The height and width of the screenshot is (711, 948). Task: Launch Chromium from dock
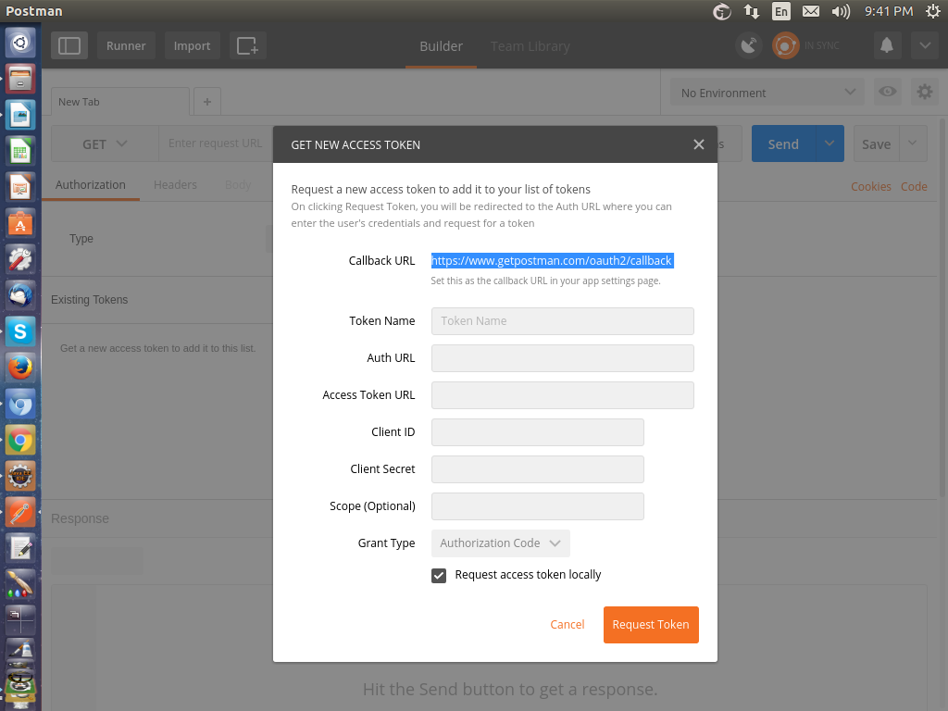click(20, 404)
